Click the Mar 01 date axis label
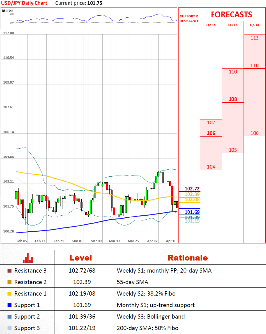 coord(77,241)
